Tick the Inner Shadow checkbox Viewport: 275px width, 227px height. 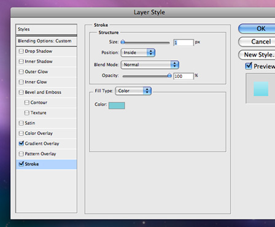(x=21, y=61)
